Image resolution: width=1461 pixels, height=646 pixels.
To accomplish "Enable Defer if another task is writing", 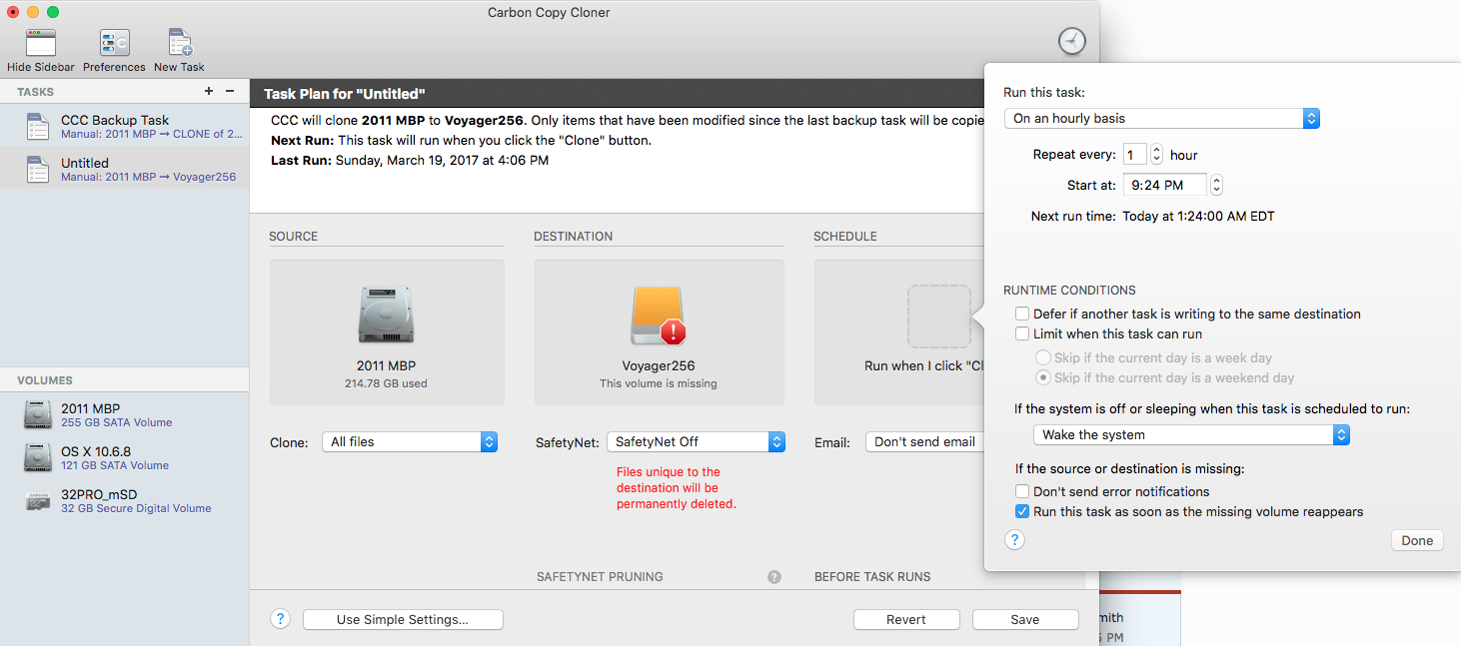I will tap(1022, 314).
